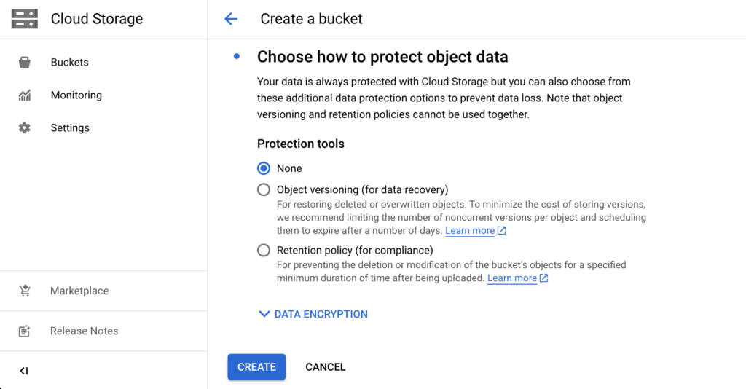Viewport: 746px width, 389px height.
Task: Click the Monitoring chart icon
Action: 25,95
